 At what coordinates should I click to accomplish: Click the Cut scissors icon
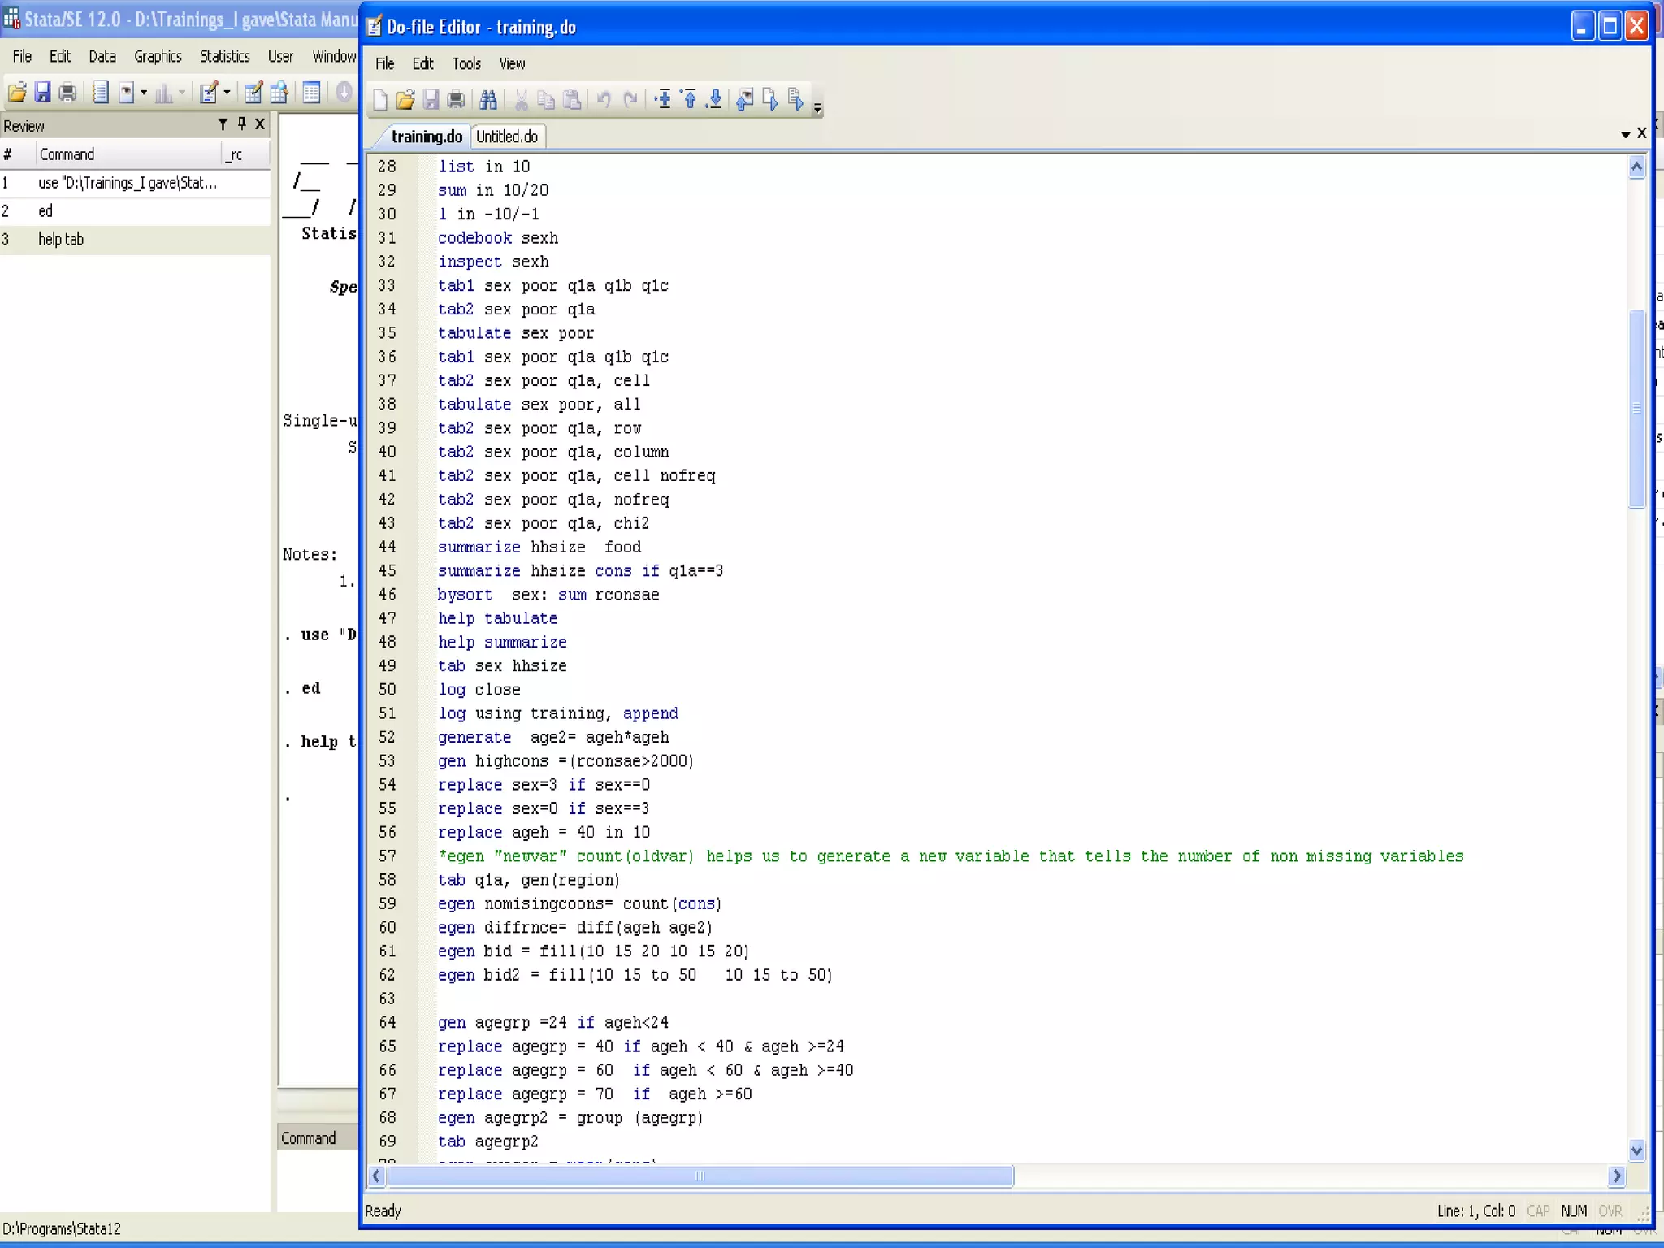tap(521, 100)
